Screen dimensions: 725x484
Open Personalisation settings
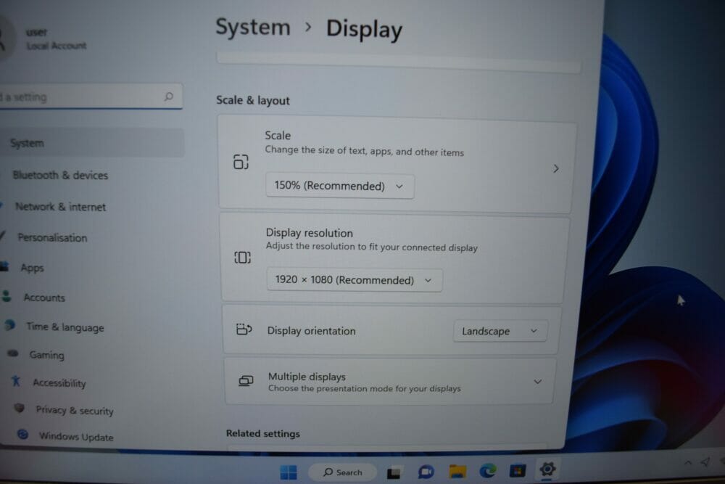52,238
